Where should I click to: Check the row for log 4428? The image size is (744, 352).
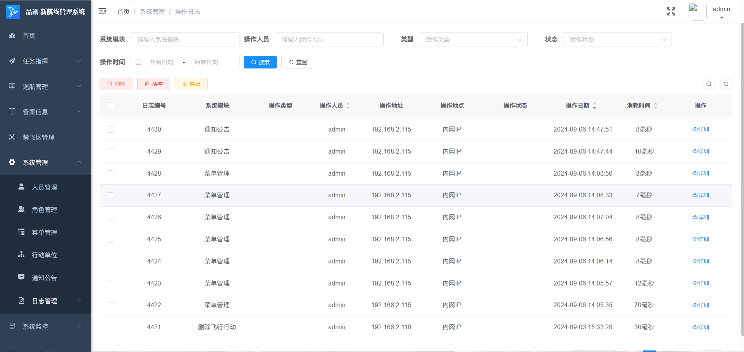(x=111, y=173)
